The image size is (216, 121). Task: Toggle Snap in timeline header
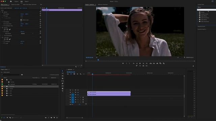(x=71, y=74)
